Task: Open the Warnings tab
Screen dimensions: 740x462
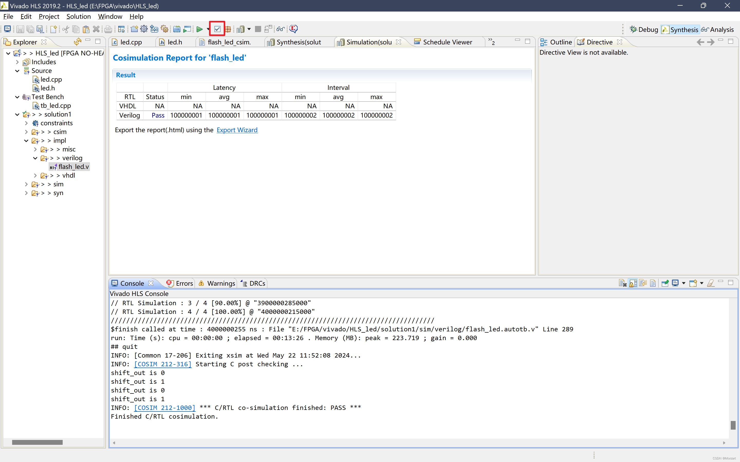Action: point(217,283)
